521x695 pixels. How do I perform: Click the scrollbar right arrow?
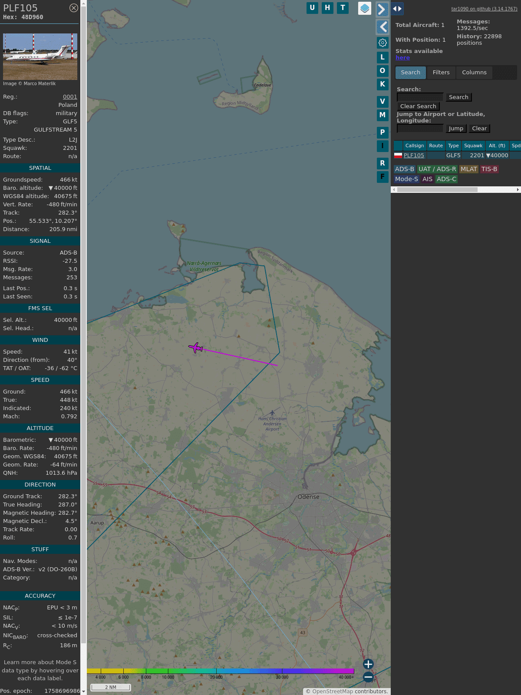518,190
